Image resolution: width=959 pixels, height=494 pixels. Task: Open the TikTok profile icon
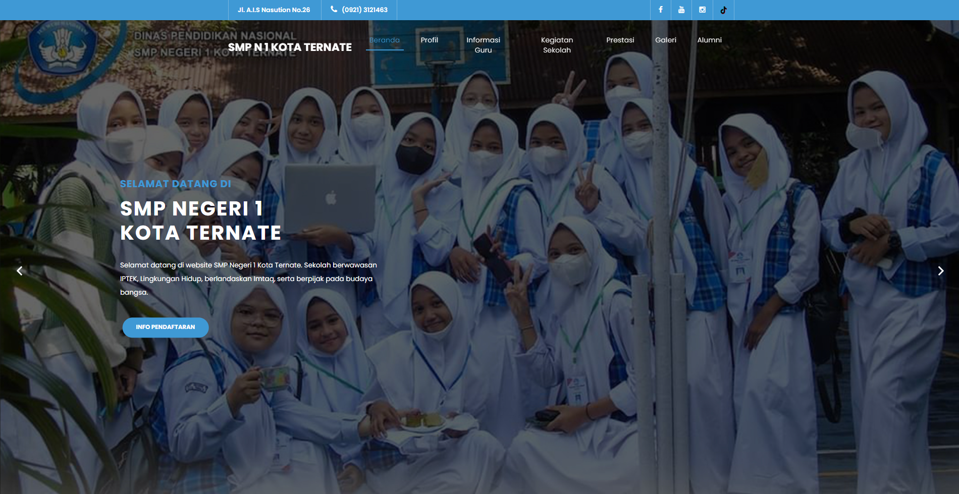coord(723,10)
